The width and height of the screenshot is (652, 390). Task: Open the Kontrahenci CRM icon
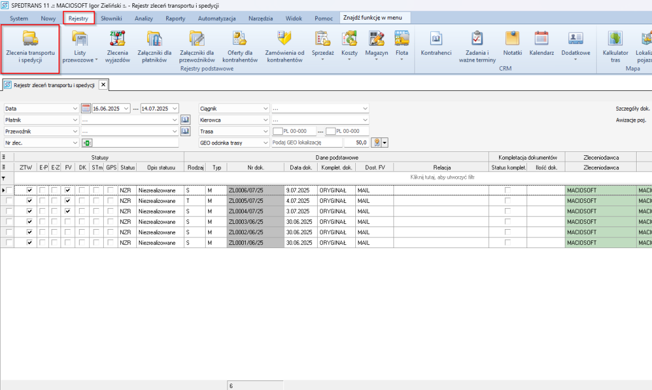[436, 45]
